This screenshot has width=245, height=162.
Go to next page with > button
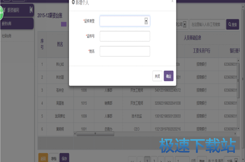161,159
